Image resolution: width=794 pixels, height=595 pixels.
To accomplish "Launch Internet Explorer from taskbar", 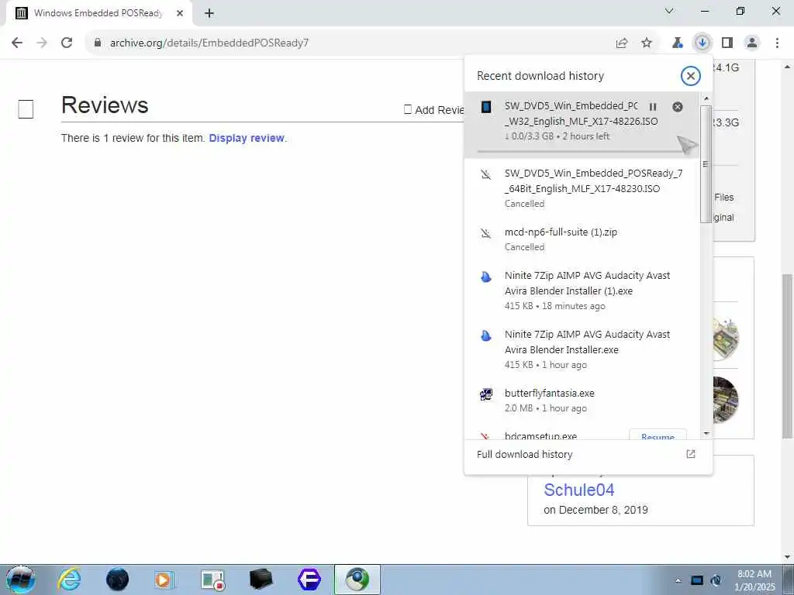I will 69,580.
